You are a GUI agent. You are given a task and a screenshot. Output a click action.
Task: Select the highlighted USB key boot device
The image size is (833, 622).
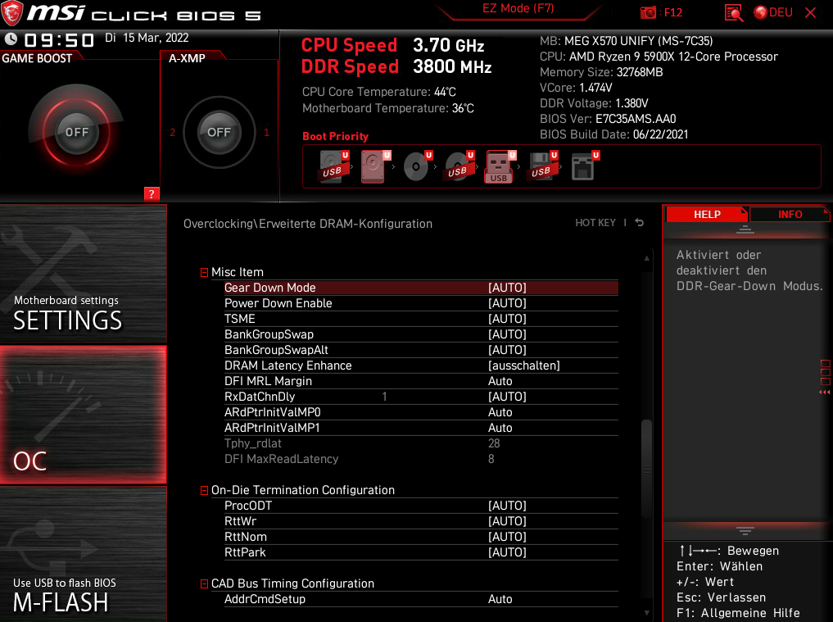coord(500,167)
